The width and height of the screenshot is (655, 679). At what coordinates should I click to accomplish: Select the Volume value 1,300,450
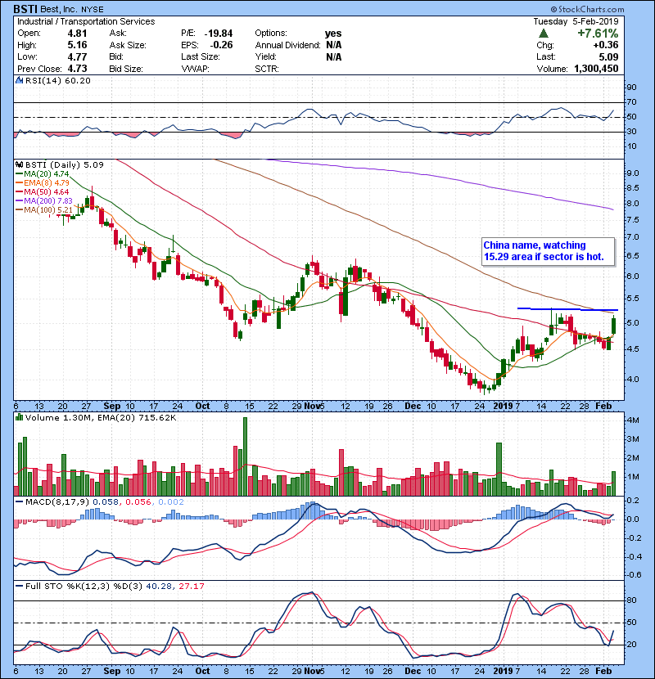(x=596, y=69)
